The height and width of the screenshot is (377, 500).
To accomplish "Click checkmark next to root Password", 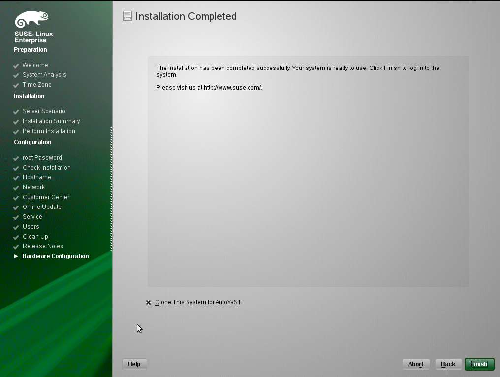I will 16,158.
